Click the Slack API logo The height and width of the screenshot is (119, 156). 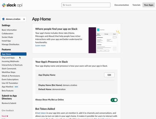(12, 5)
